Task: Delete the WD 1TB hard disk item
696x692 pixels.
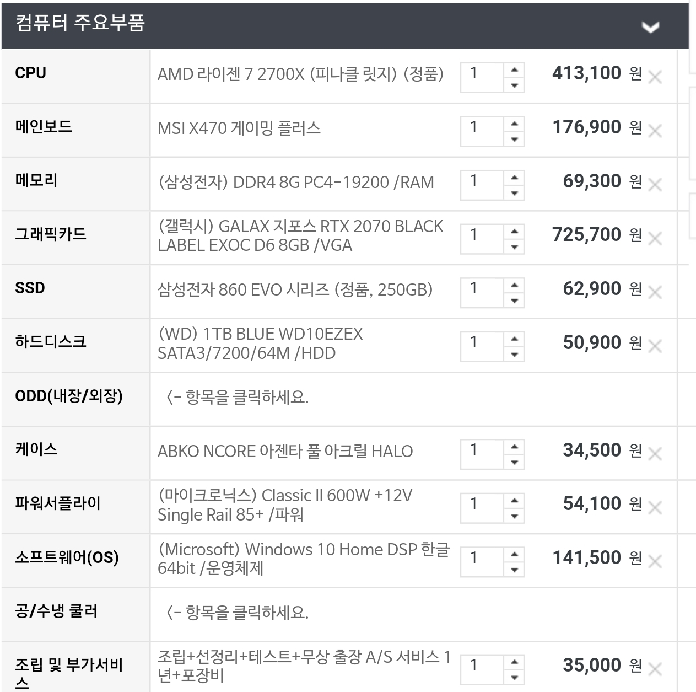Action: point(655,346)
